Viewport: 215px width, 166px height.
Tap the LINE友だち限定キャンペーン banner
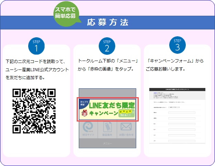107,109
